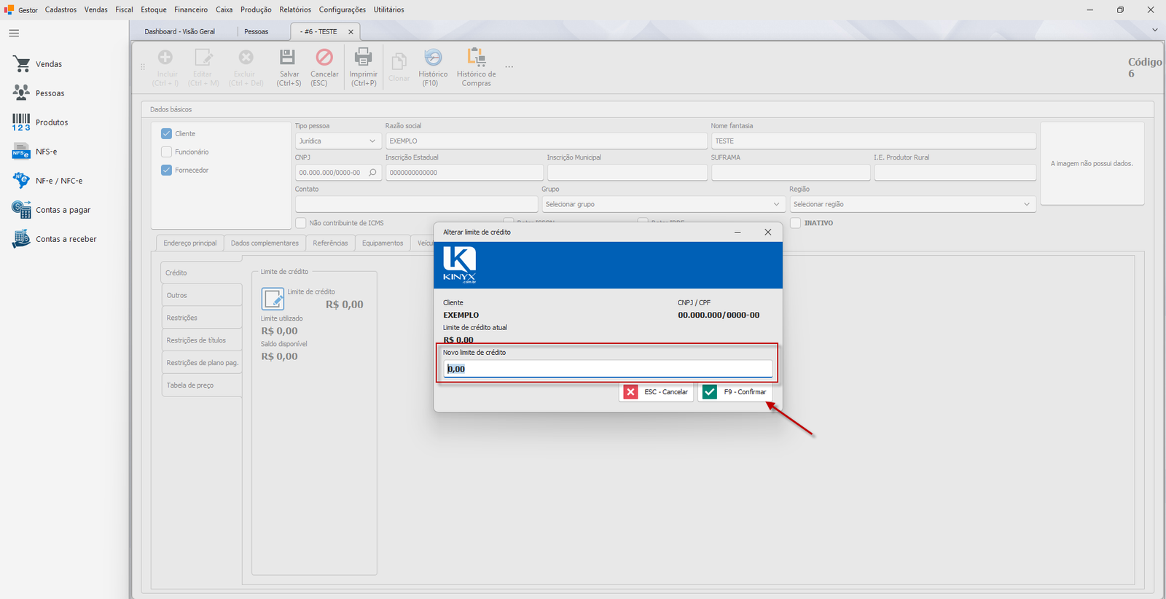Check Não contribuinte de ICMS

pos(300,223)
